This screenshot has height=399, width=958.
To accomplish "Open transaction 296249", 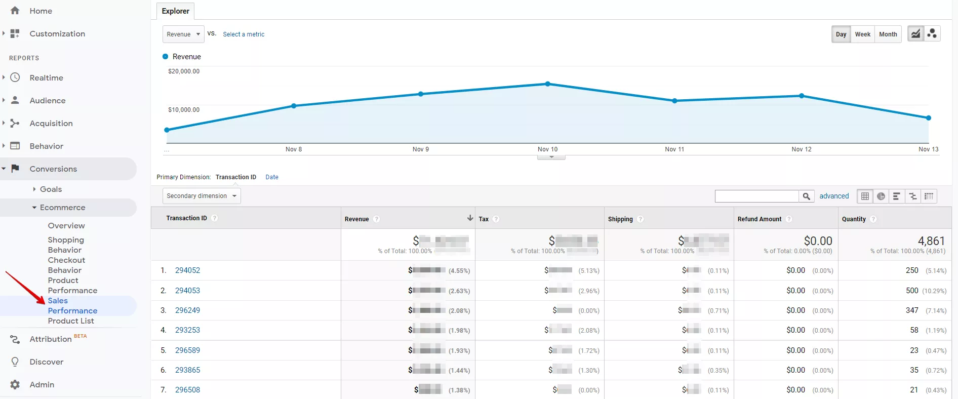I will pos(187,310).
